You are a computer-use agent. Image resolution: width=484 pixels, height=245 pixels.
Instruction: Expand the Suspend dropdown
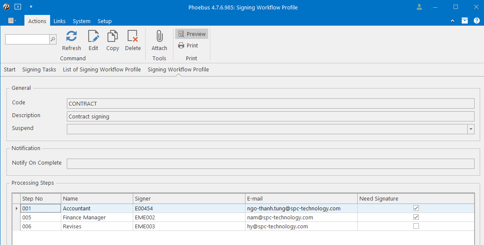(x=471, y=129)
